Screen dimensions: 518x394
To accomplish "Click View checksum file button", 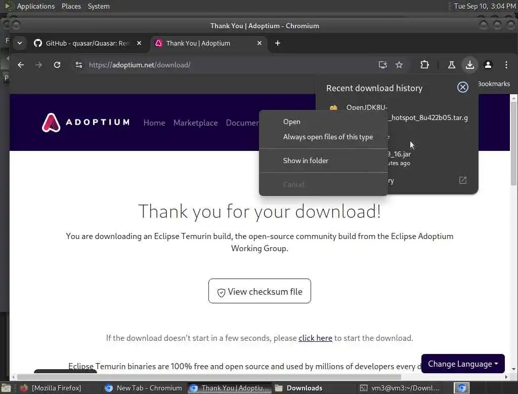I will (260, 291).
